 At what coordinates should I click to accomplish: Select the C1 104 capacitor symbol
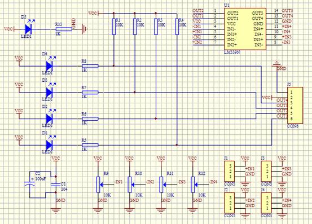[56, 185]
